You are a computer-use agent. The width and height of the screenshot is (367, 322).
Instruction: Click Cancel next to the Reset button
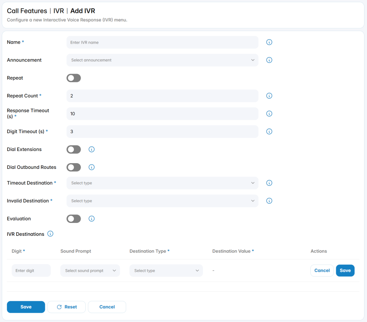pos(107,307)
